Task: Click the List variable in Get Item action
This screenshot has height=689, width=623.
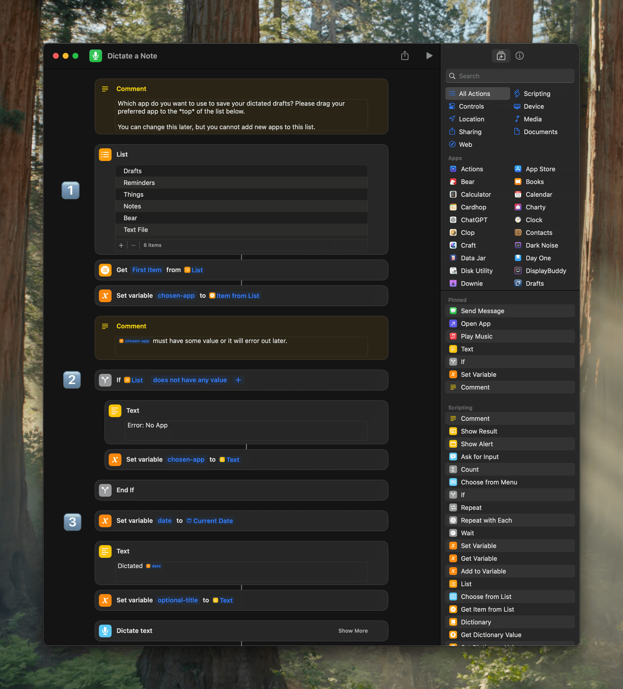Action: 193,270
